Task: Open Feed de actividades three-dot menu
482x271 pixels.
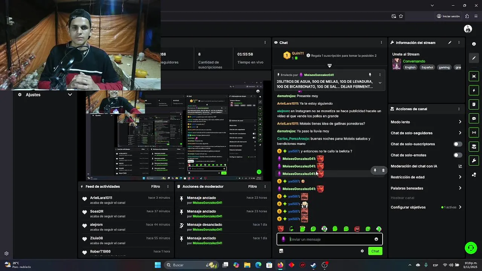Action: point(168,187)
